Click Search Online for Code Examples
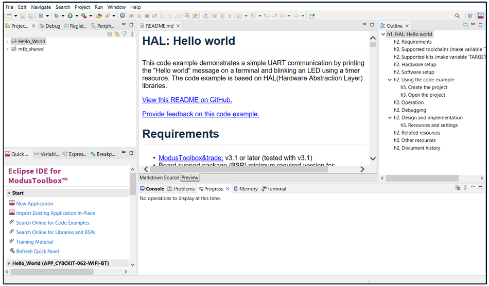The width and height of the screenshot is (489, 286). [x=53, y=223]
